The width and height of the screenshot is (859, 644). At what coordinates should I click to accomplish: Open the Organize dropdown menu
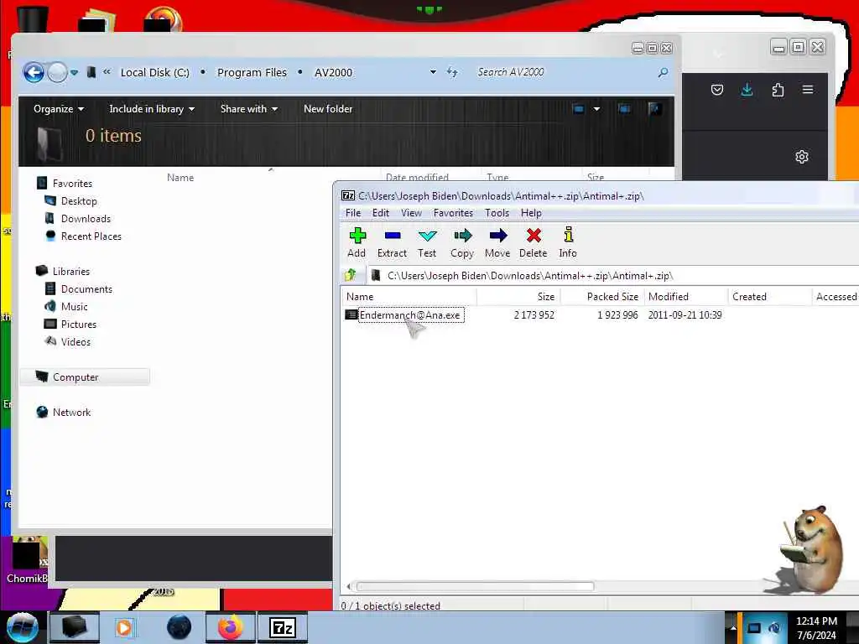(x=59, y=109)
